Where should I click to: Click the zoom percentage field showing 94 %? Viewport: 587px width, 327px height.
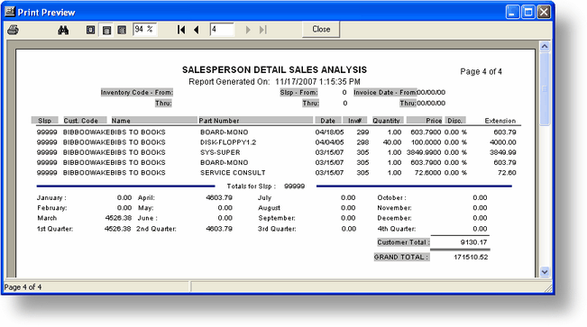tap(145, 29)
